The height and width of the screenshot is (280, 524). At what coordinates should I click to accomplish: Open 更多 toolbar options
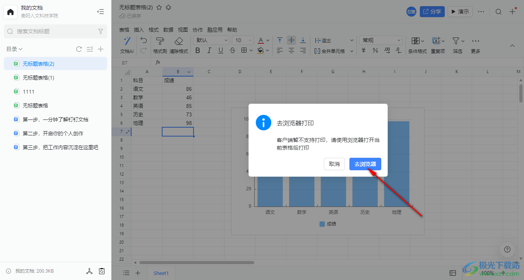[476, 45]
